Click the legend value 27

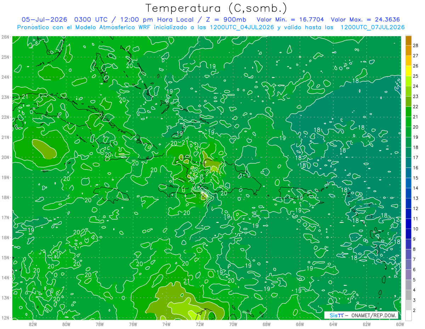pos(416,56)
